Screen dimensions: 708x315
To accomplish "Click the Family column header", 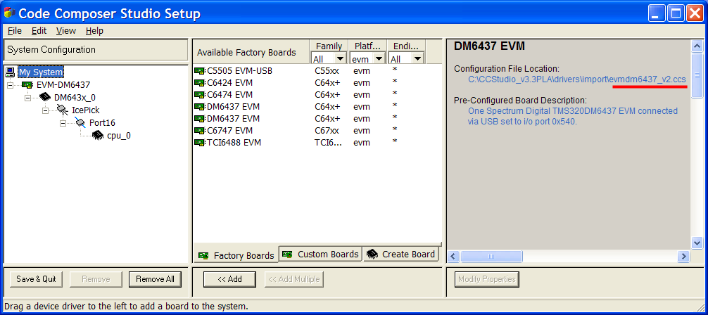I will (329, 46).
